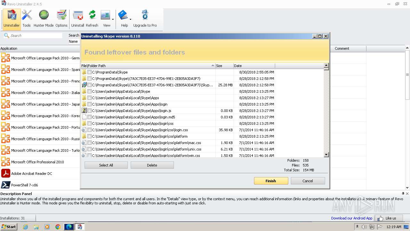Show hidden tray icons arrow

357,227
